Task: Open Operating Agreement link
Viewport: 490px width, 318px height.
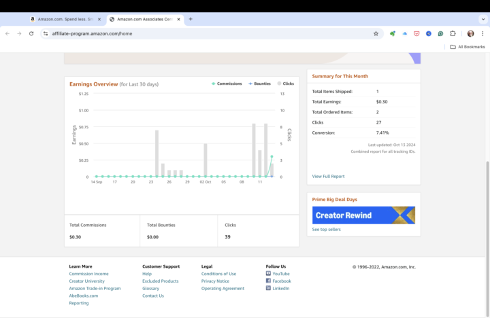Action: point(223,288)
